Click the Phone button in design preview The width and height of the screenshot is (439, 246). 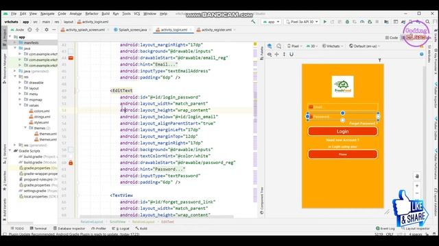click(x=343, y=154)
